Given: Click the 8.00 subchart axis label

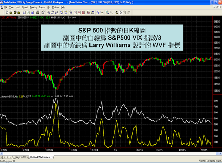Looking at the screenshot, I should click(216, 101).
